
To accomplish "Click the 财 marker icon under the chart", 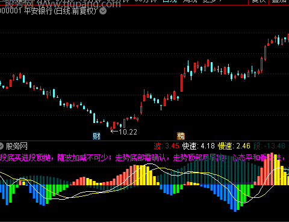I will point(96,136).
